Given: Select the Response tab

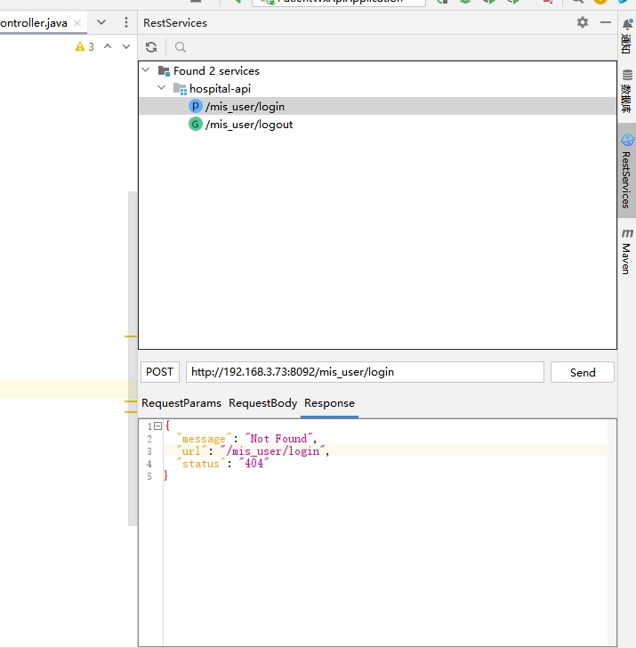Looking at the screenshot, I should pos(329,403).
